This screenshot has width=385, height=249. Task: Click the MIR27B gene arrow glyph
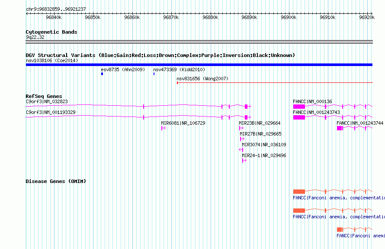click(x=242, y=139)
